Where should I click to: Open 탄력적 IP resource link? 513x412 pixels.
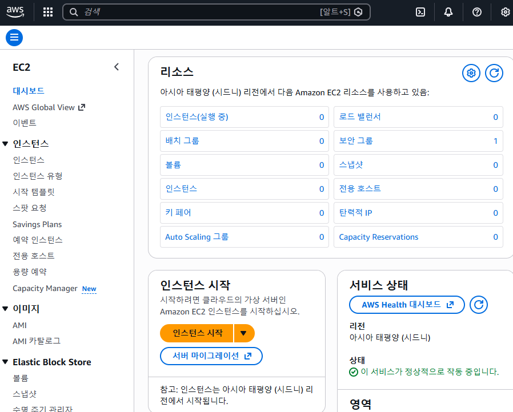click(x=355, y=213)
